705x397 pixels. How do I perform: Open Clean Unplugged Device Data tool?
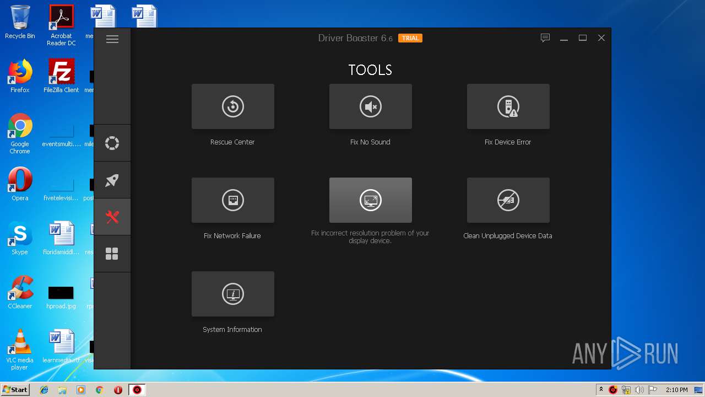point(508,200)
